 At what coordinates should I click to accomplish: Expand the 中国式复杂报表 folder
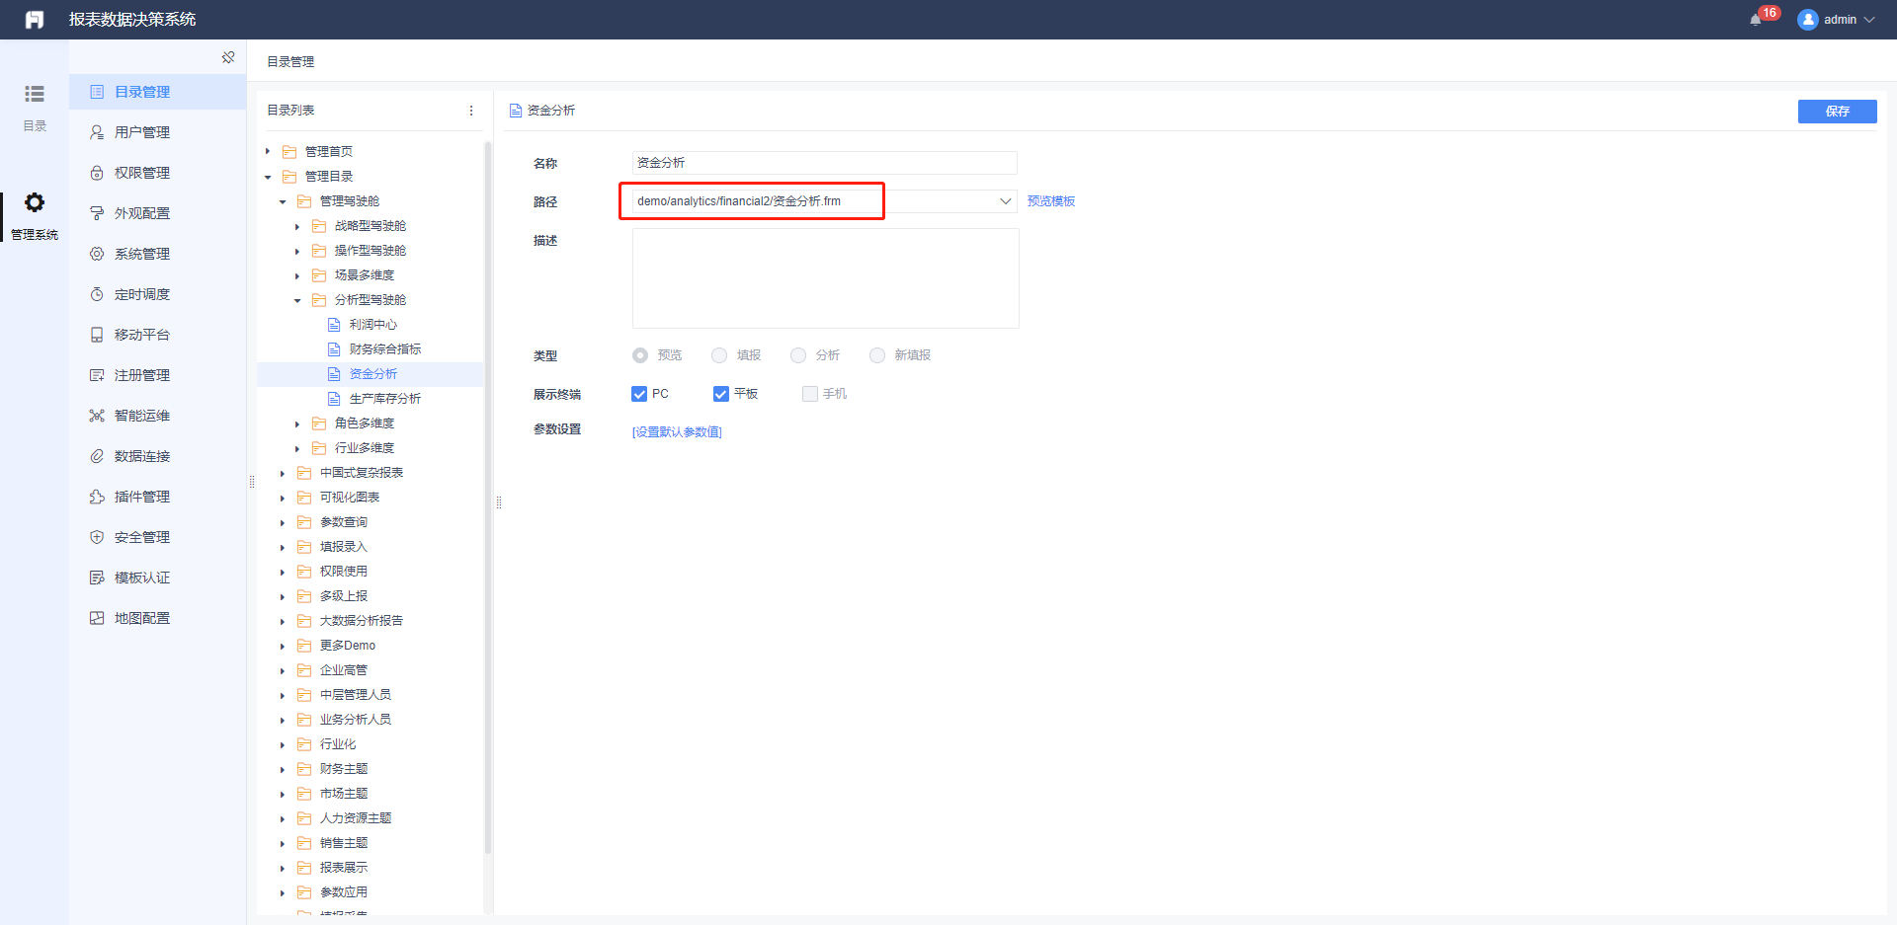pos(283,473)
